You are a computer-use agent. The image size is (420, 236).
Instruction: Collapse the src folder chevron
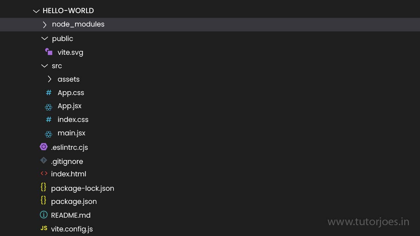[45, 66]
